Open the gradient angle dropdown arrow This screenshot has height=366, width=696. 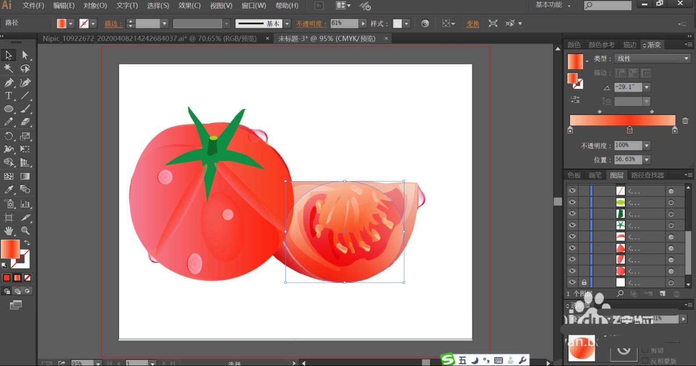[x=646, y=87]
